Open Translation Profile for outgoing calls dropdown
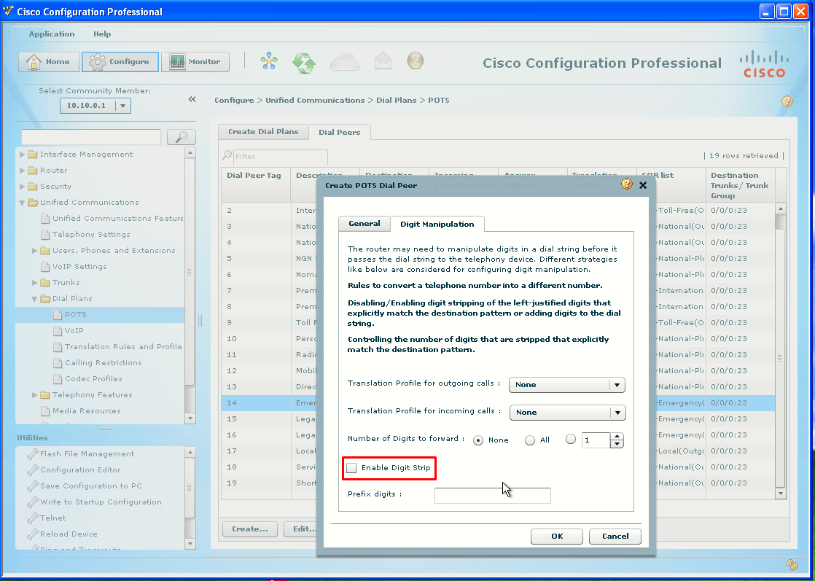 [x=567, y=385]
